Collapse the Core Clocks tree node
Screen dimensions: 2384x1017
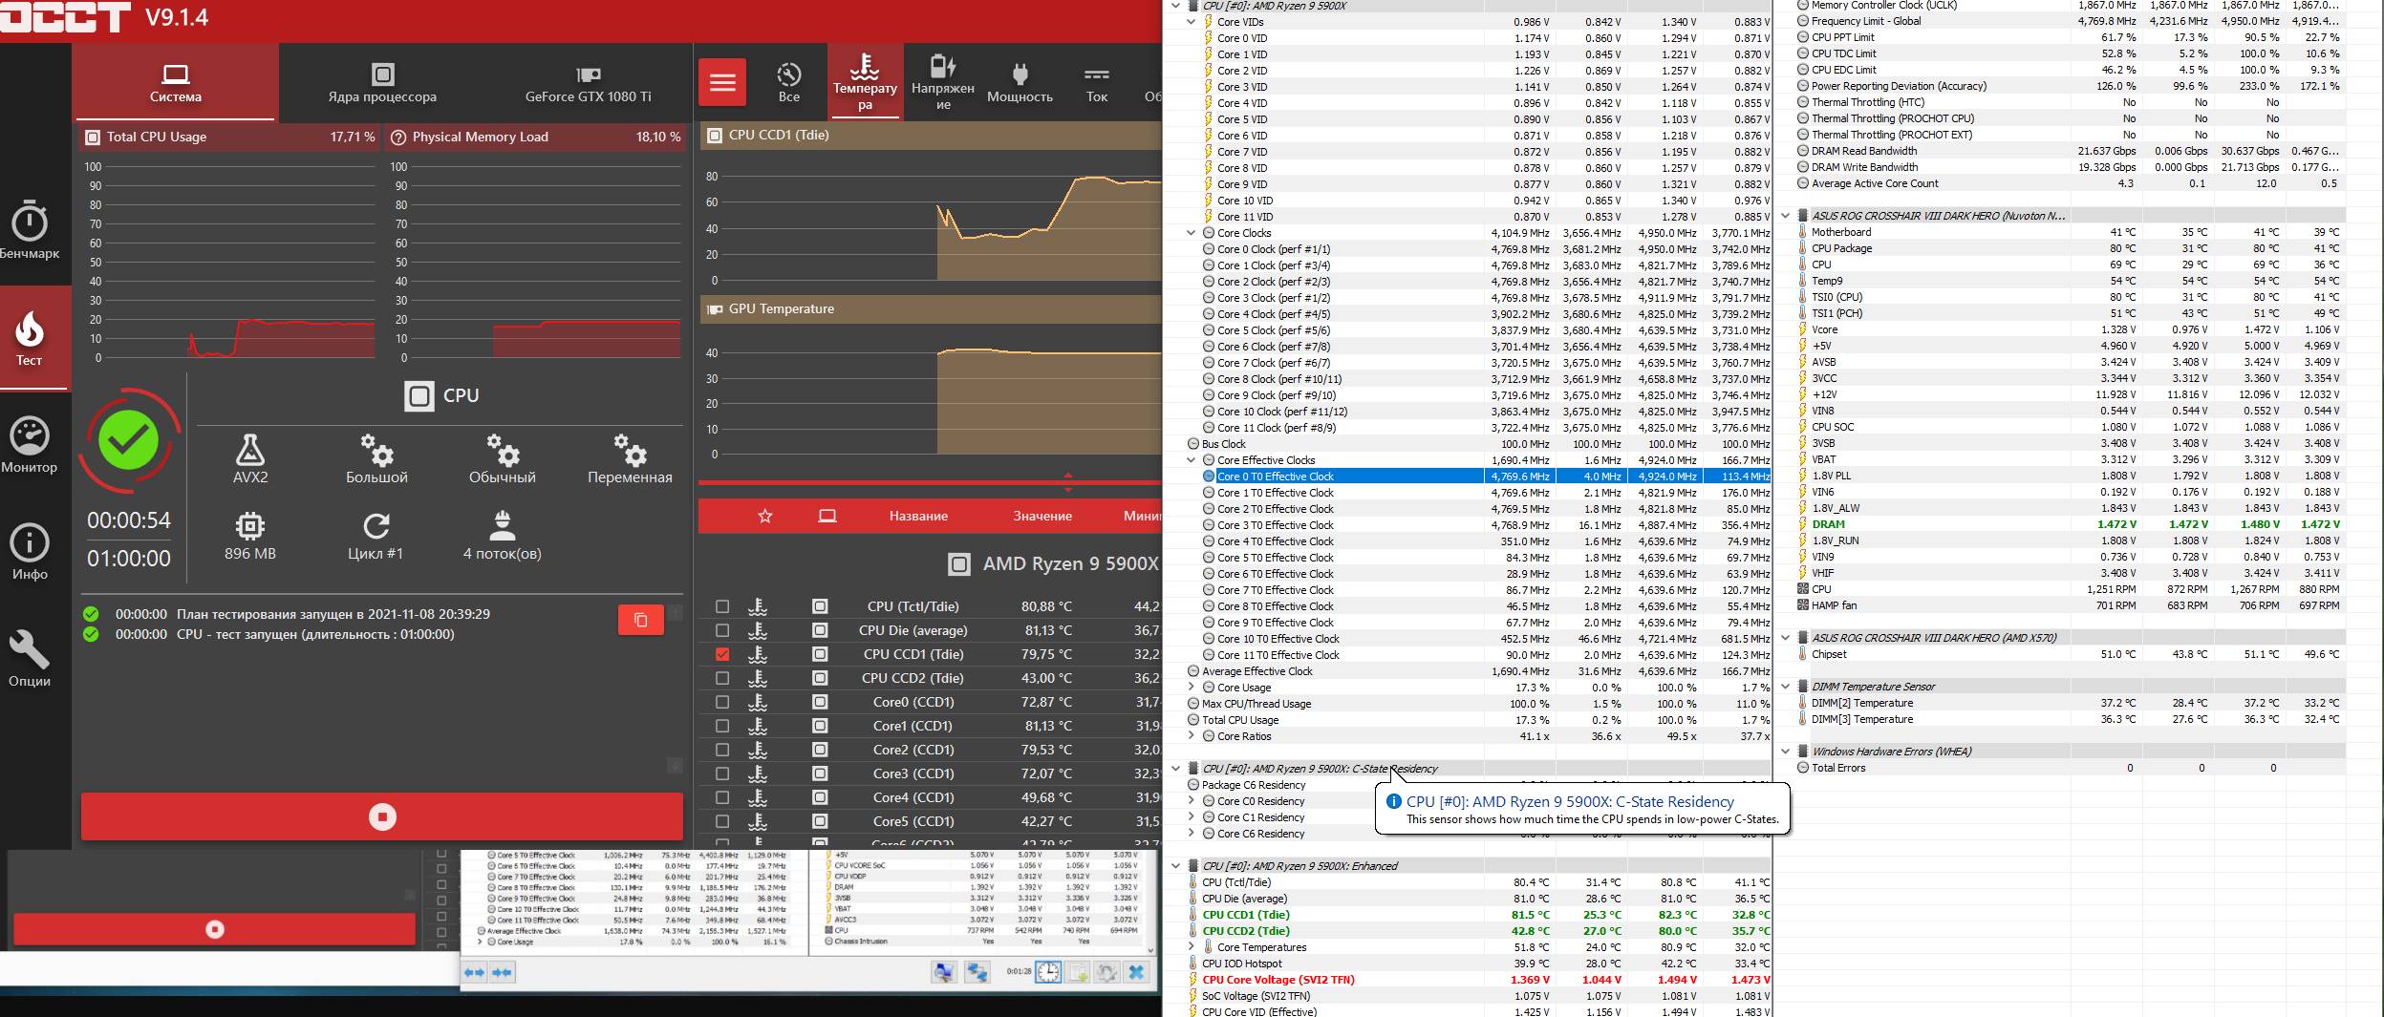(x=1192, y=233)
